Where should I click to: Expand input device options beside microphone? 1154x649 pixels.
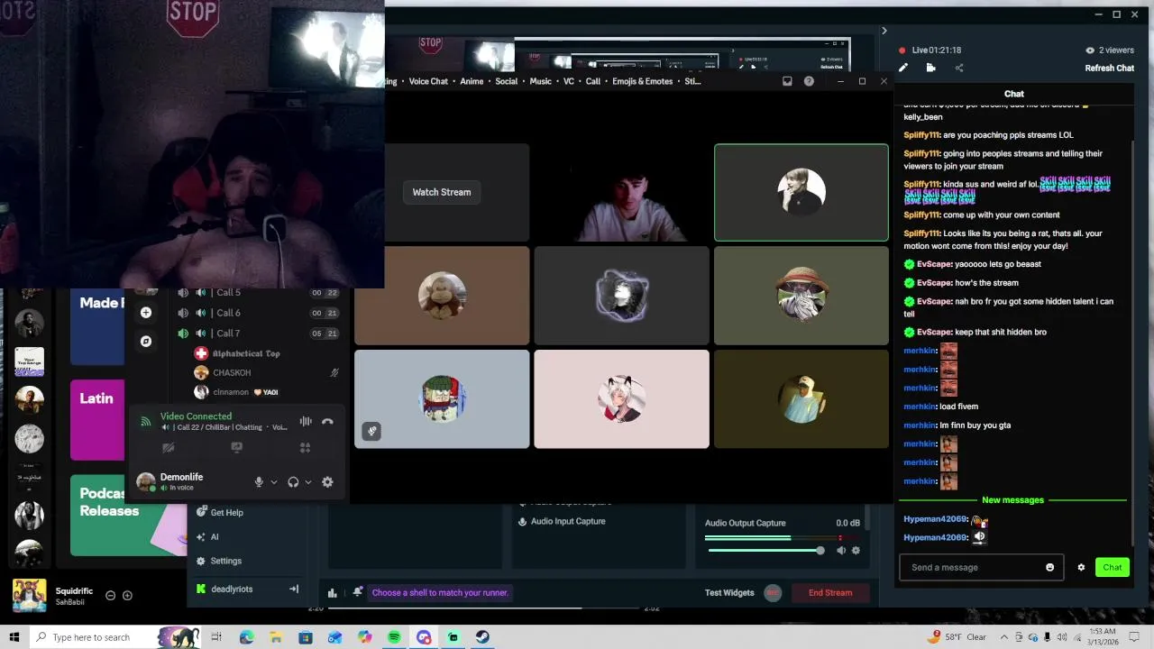pyautogui.click(x=274, y=482)
